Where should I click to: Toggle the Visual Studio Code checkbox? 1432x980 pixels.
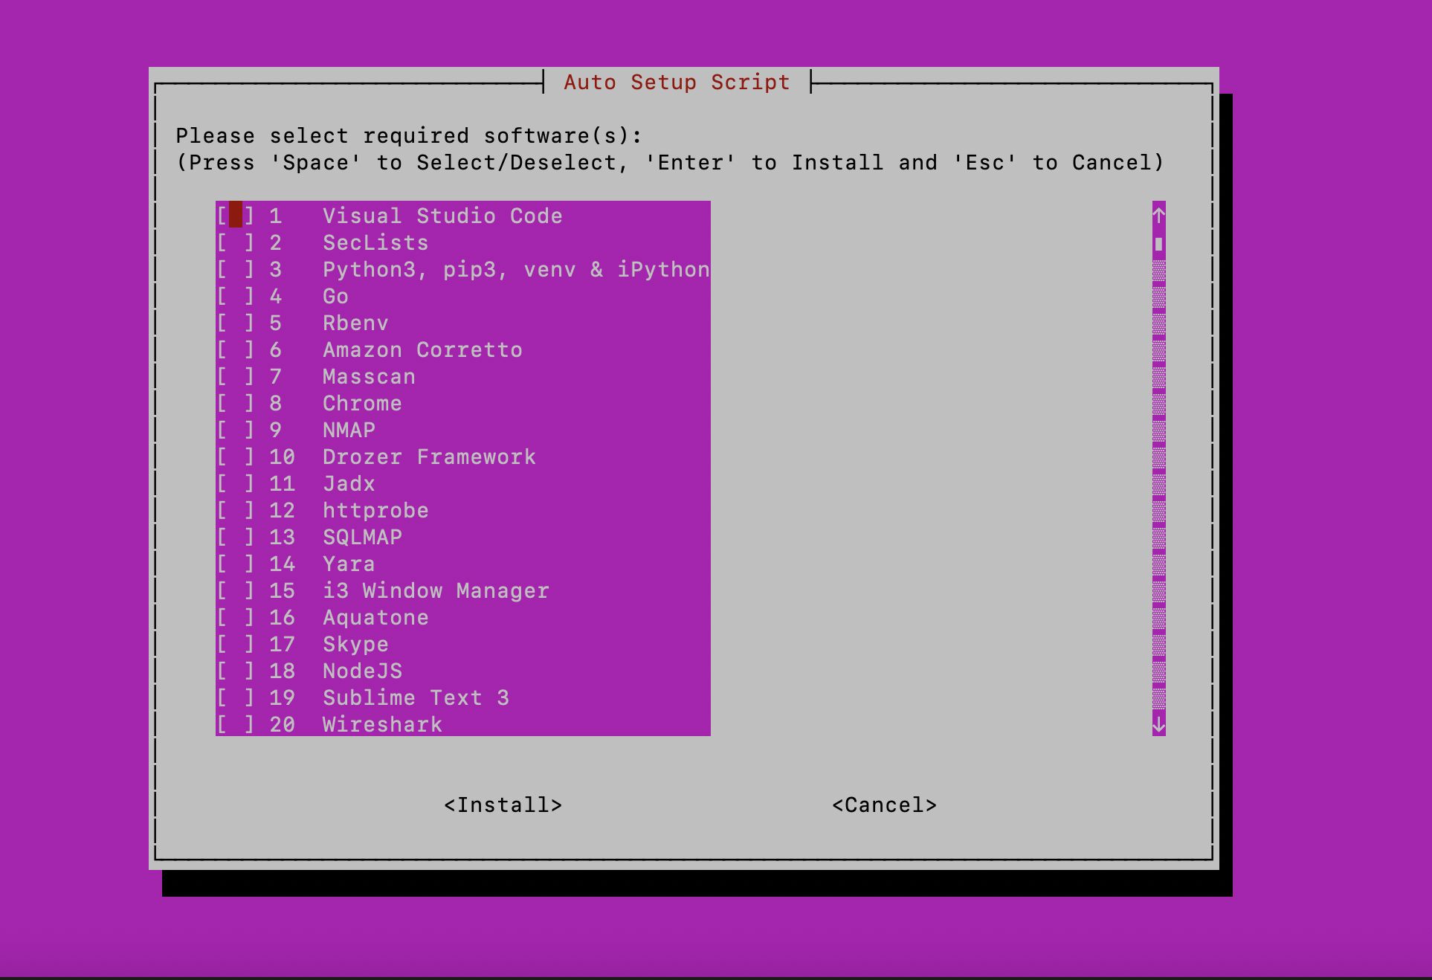(x=236, y=216)
